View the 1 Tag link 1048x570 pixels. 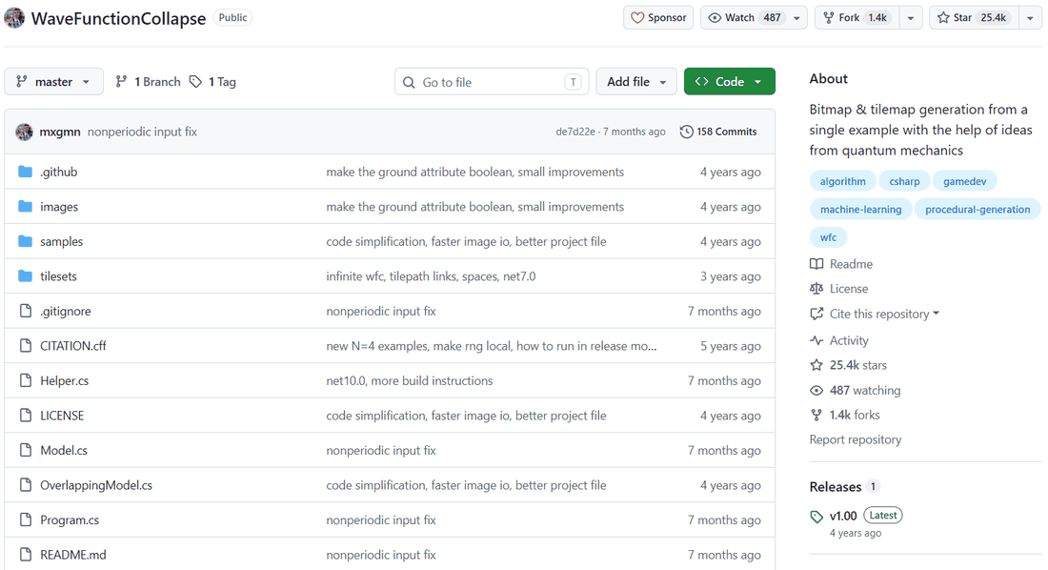pos(212,82)
